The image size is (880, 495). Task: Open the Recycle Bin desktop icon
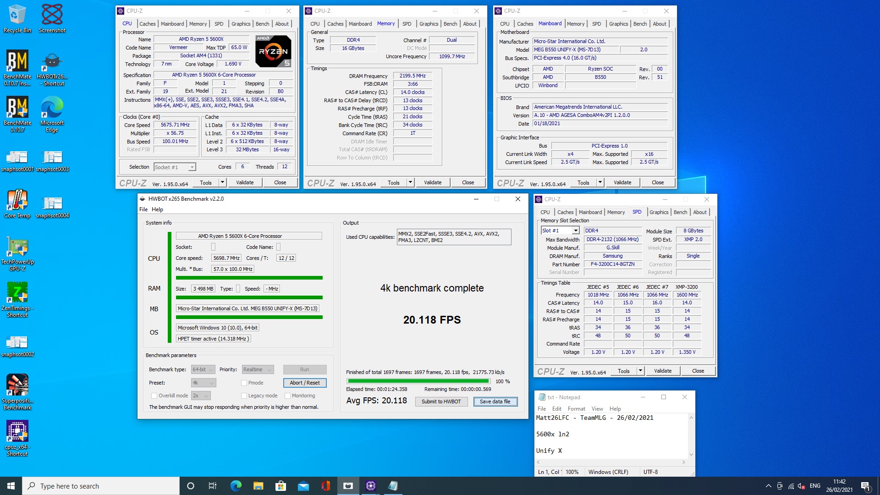(17, 18)
